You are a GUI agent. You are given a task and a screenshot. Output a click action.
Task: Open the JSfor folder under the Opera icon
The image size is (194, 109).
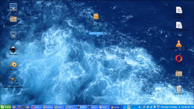click(179, 74)
